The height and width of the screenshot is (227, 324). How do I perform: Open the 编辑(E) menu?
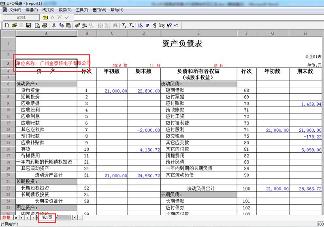click(x=32, y=10)
